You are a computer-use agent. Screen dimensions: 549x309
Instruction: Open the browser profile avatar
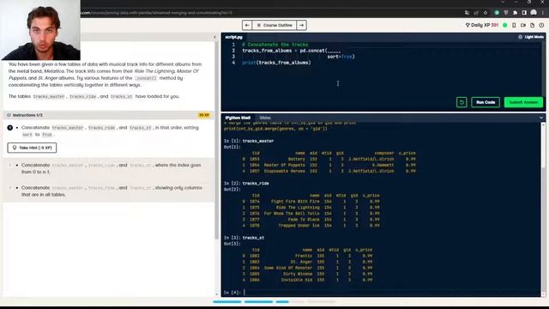tap(534, 13)
